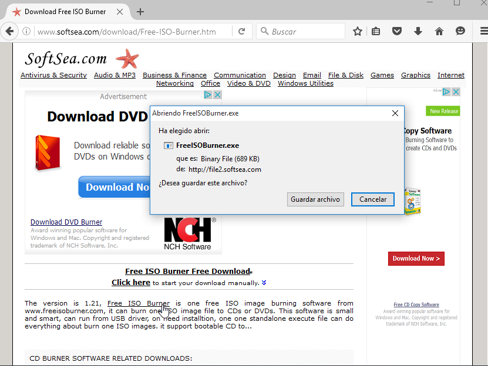The width and height of the screenshot is (488, 366).
Task: Open the search engine dropdown in search bar
Action: (x=265, y=30)
